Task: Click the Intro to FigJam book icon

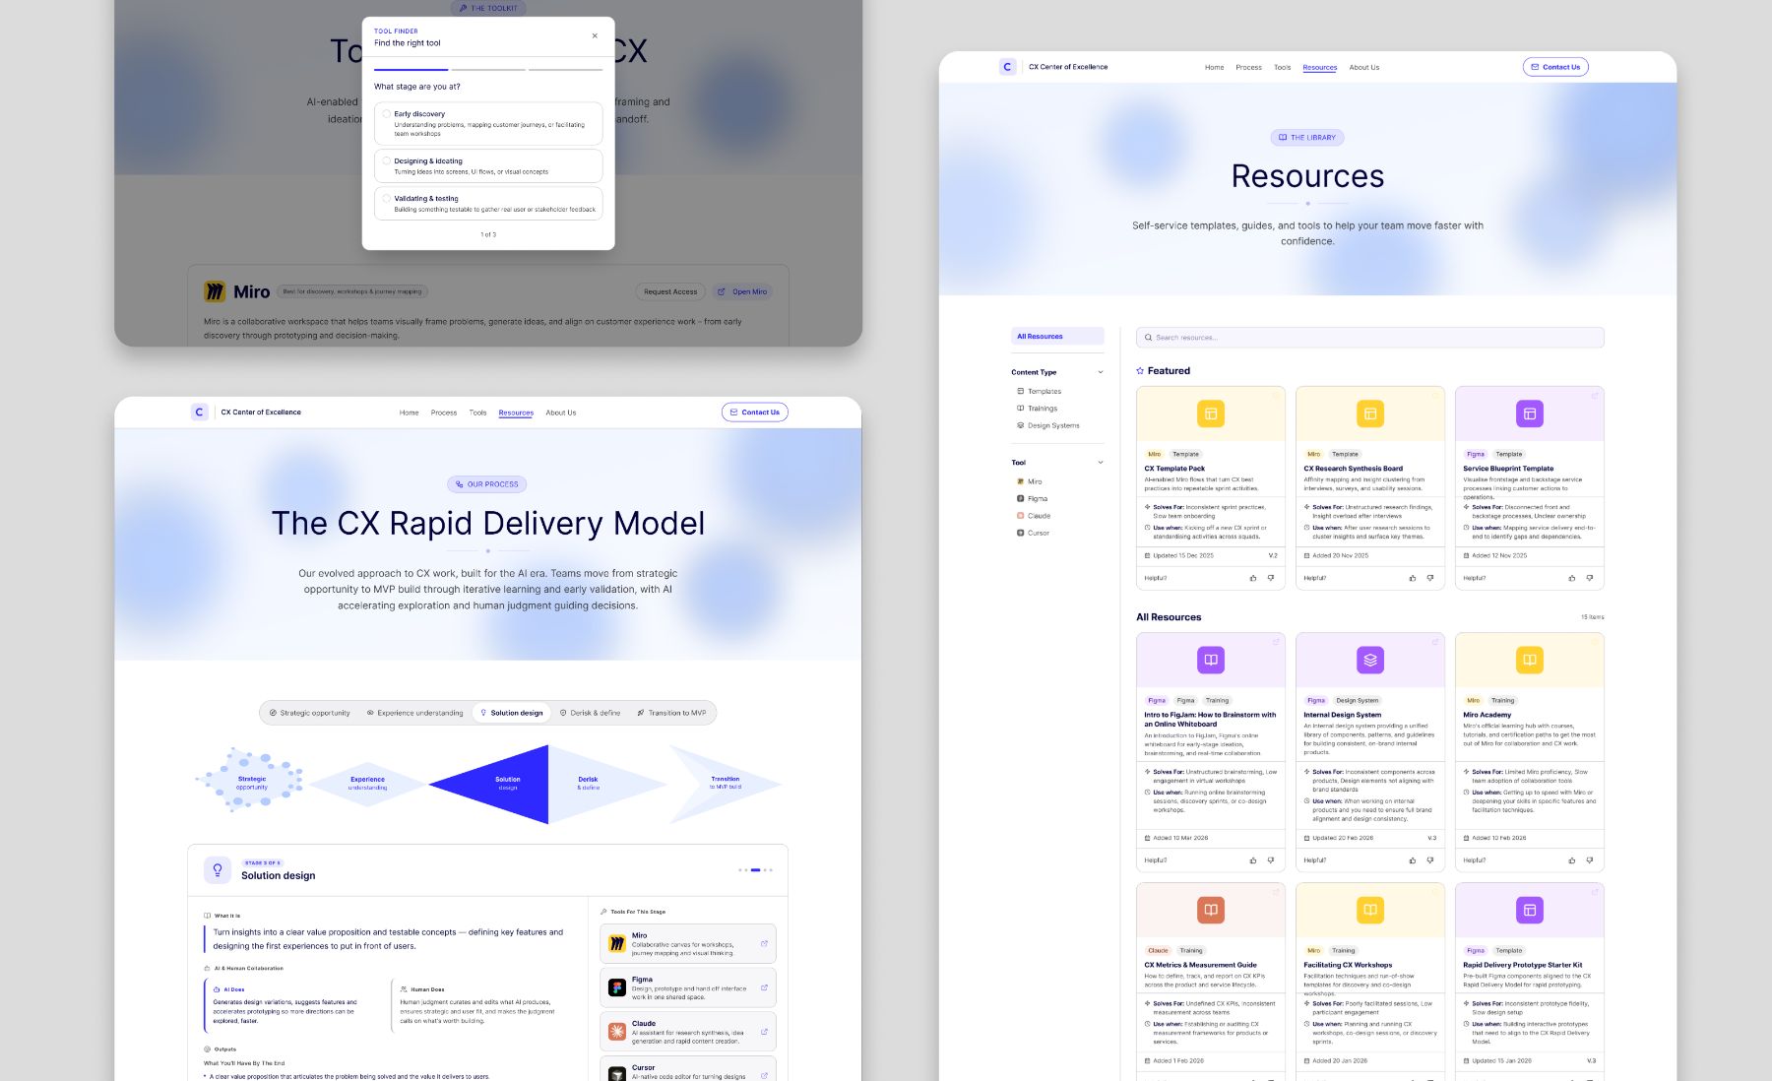Action: pyautogui.click(x=1211, y=660)
